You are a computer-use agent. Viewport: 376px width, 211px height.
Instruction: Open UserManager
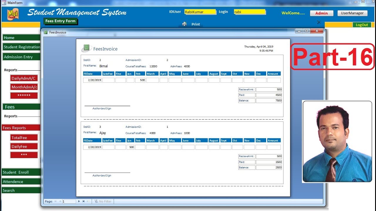[352, 13]
